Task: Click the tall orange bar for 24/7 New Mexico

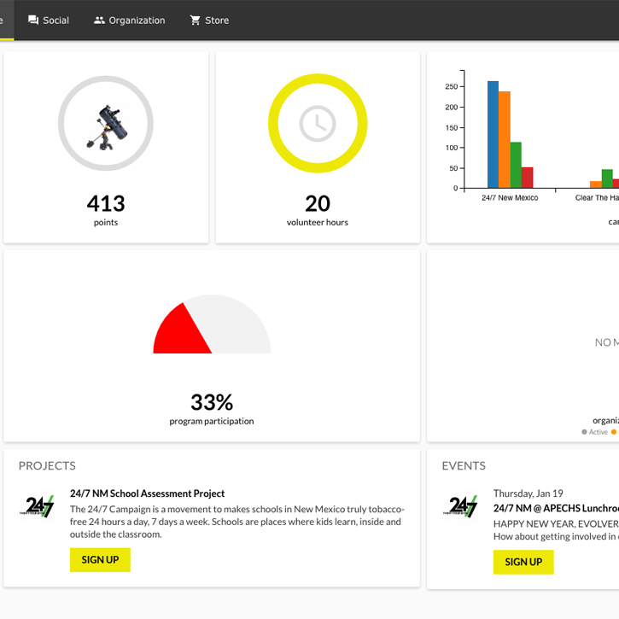Action: click(505, 139)
